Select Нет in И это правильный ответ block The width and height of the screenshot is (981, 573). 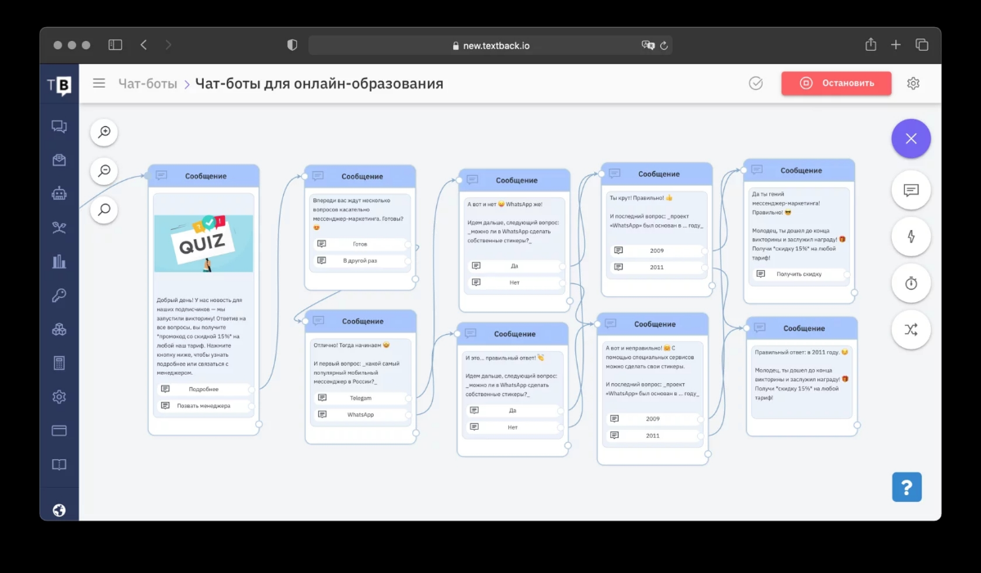pos(512,427)
